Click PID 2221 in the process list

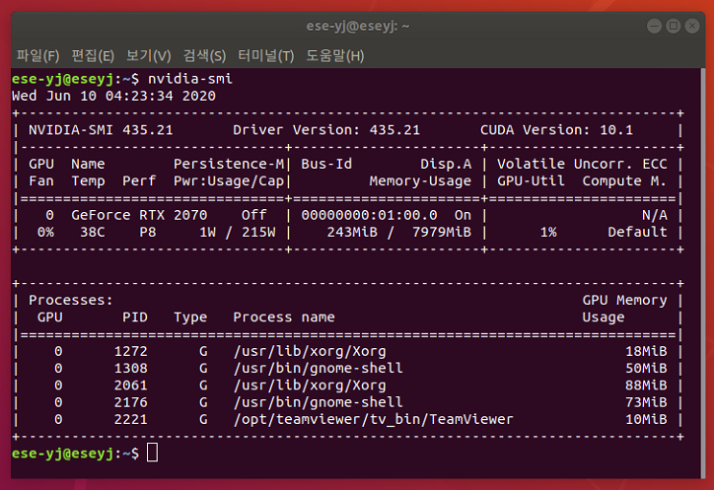coord(131,419)
